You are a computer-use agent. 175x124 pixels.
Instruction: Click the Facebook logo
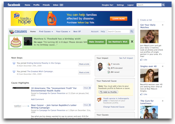tap(14, 5)
